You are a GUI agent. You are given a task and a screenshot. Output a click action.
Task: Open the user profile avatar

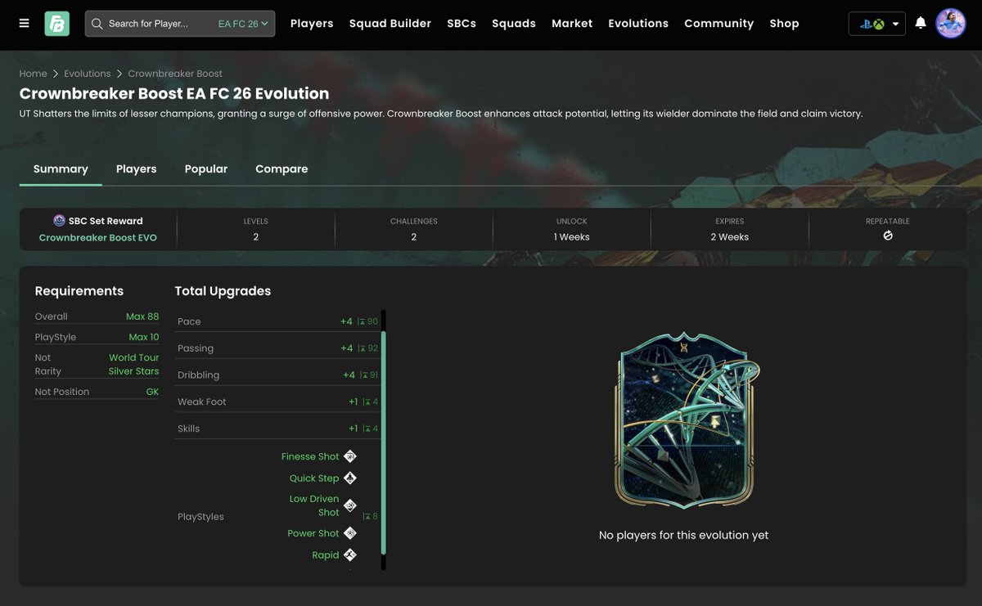pos(951,23)
